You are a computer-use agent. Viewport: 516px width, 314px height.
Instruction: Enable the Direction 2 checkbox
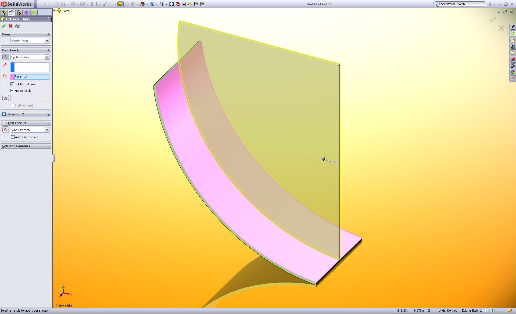tap(4, 114)
